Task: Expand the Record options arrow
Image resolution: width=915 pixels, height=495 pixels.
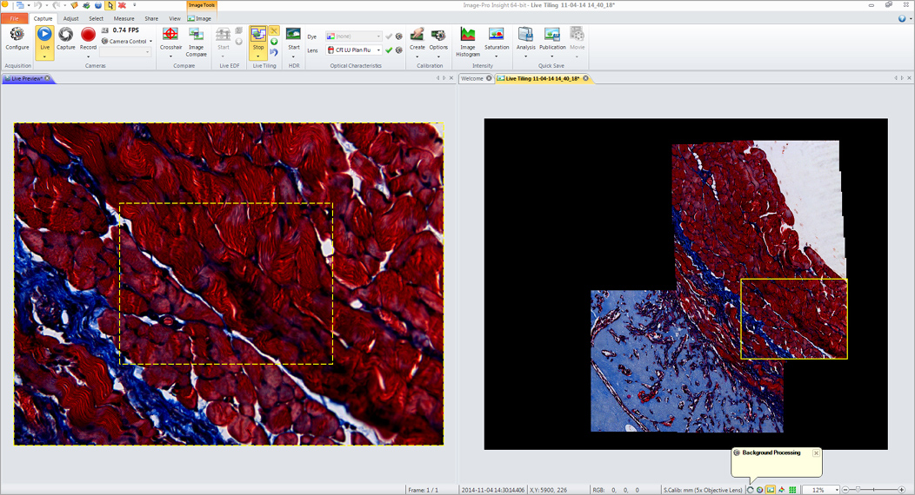Action: (x=88, y=56)
